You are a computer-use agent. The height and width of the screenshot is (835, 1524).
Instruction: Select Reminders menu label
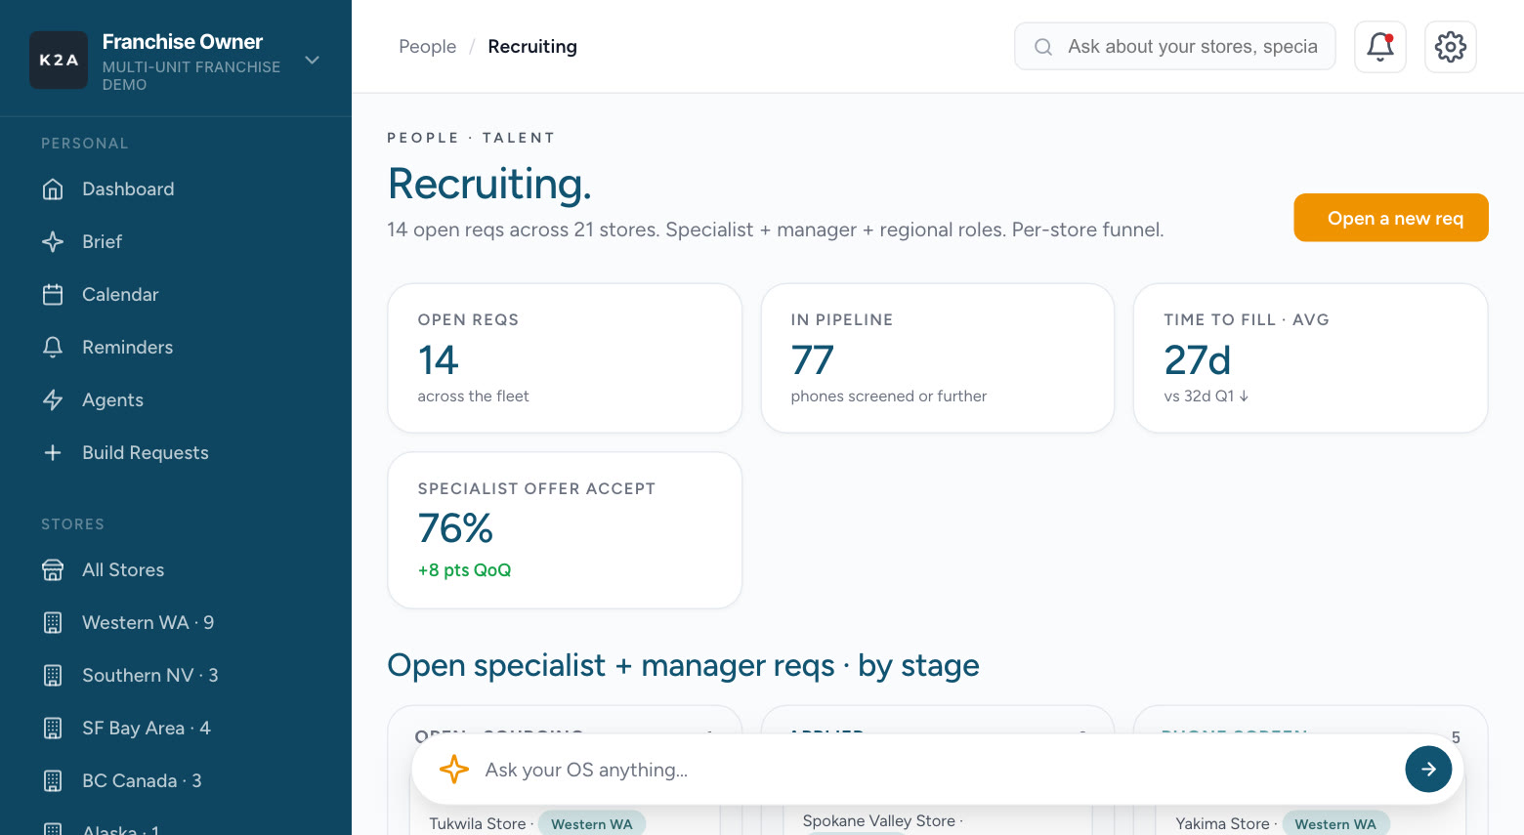pyautogui.click(x=128, y=347)
